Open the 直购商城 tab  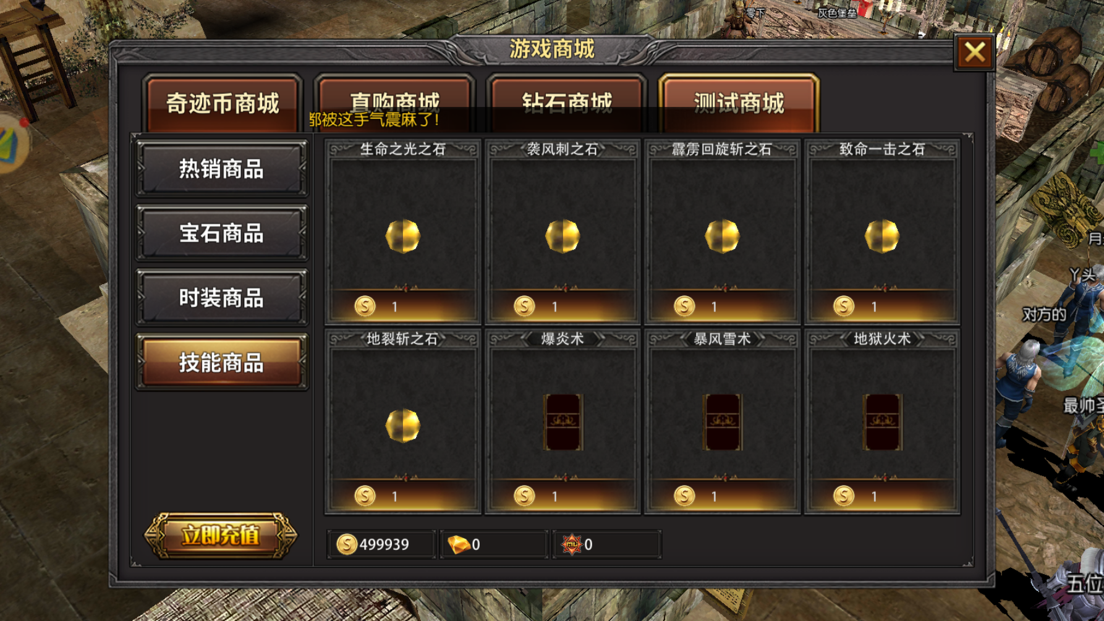[395, 104]
